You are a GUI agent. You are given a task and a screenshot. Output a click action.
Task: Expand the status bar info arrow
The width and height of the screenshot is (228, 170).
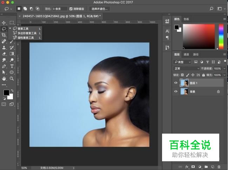74,168
